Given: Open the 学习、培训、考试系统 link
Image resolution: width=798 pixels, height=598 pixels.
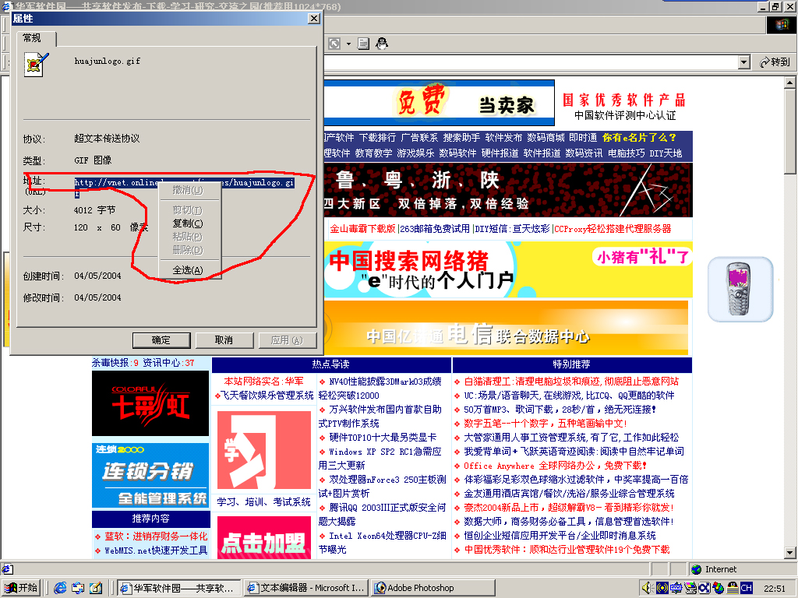Looking at the screenshot, I should click(263, 502).
